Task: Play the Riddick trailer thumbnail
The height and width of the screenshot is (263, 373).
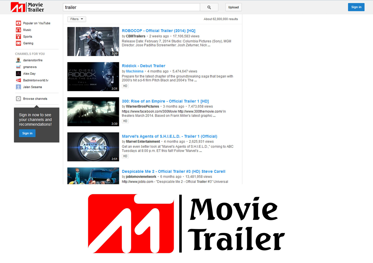Action: tap(93, 77)
